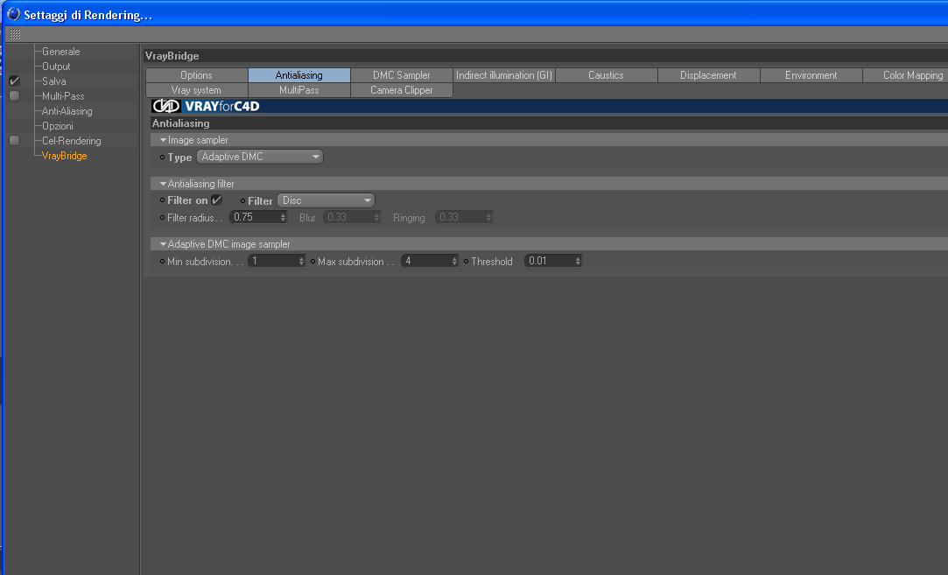948x575 pixels.
Task: Click animation dot beside Max subdivision
Action: (x=313, y=261)
